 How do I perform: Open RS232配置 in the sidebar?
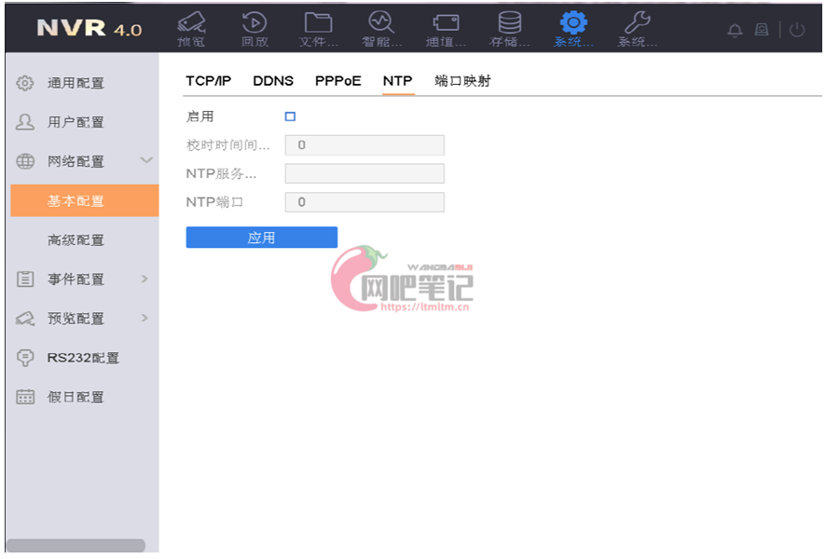(83, 358)
